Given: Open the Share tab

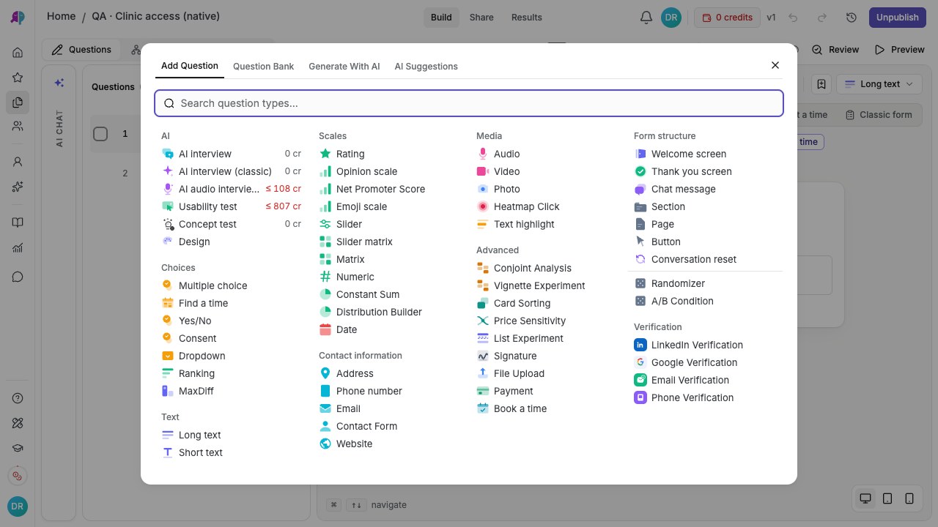Looking at the screenshot, I should 481,17.
